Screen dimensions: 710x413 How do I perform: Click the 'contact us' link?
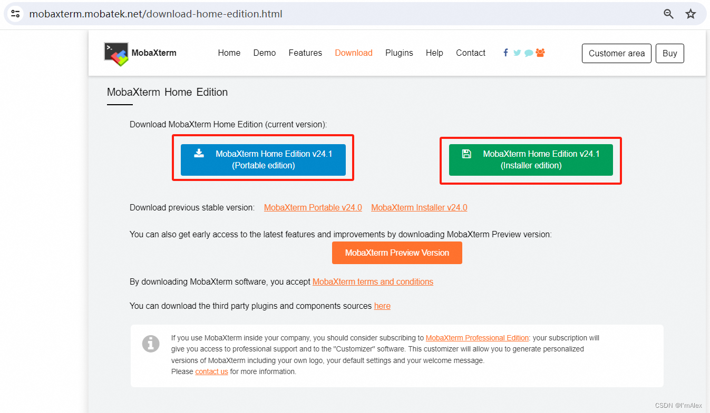point(211,371)
